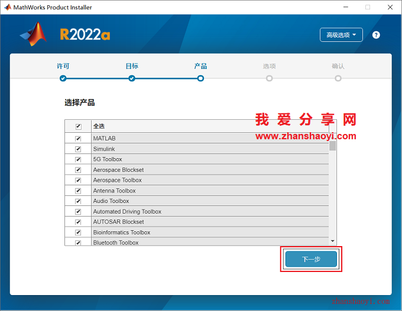This screenshot has height=311, width=402.
Task: Select the Simulink product row text
Action: click(104, 149)
